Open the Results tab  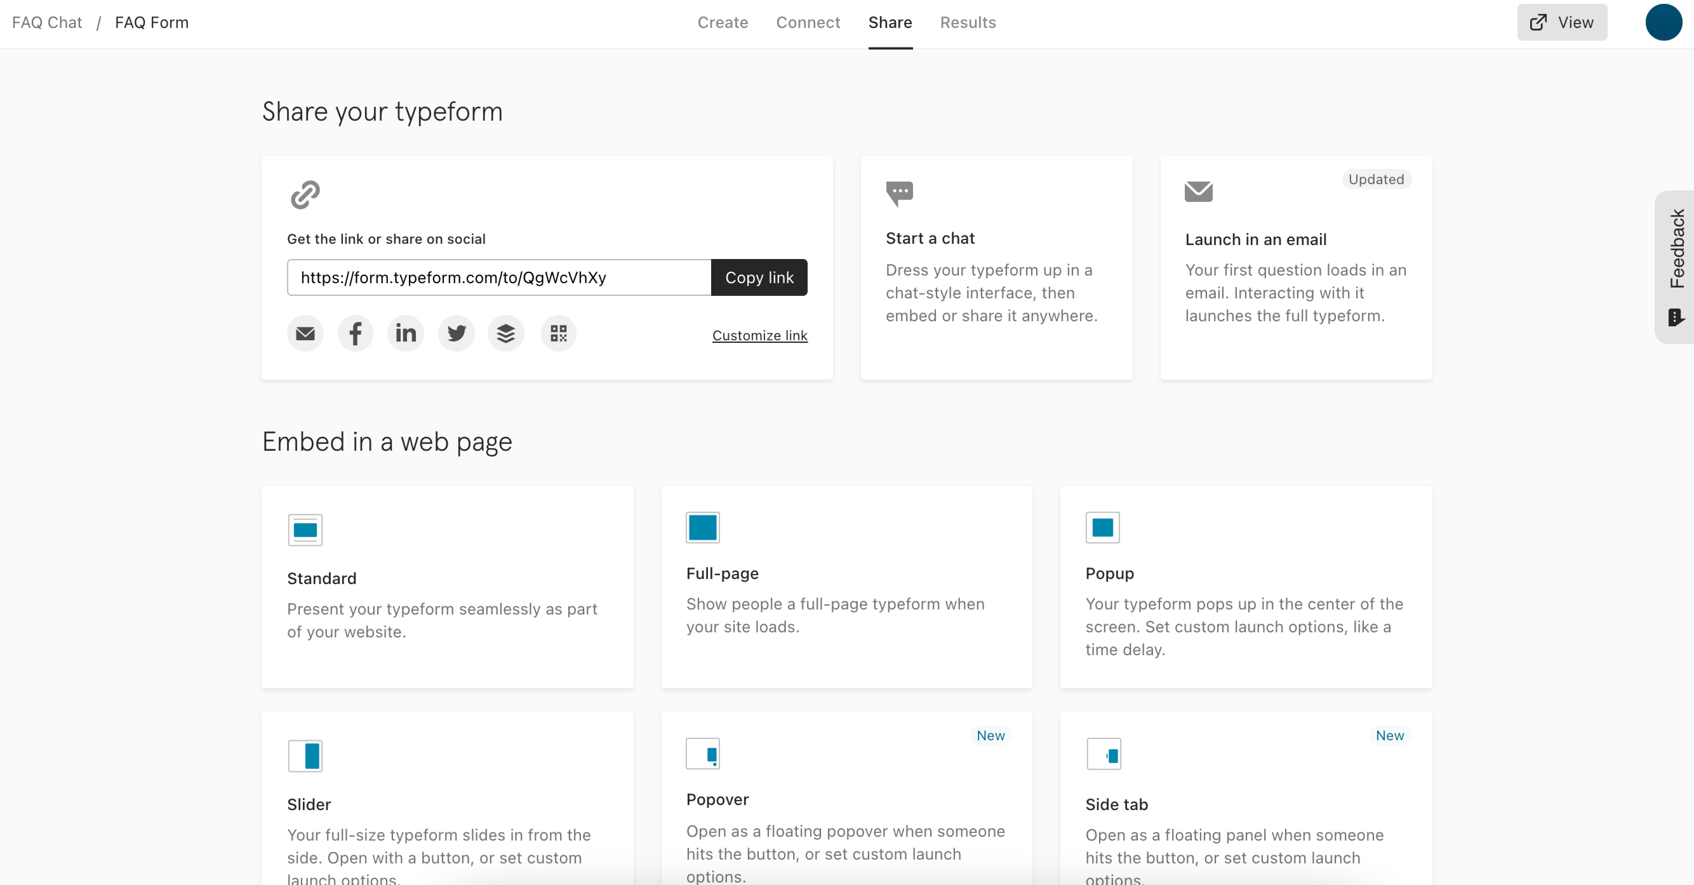click(x=968, y=22)
